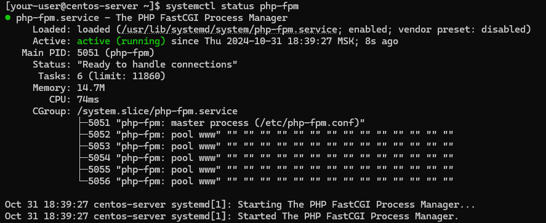Click the green 'active (running)' status text
Viewport: 546px width, 223px height.
pyautogui.click(x=121, y=41)
